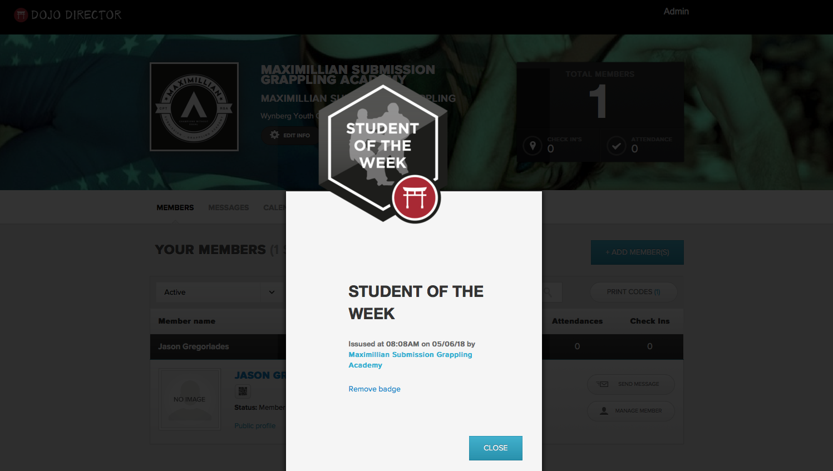Viewport: 833px width, 471px height.
Task: Click the member QR code icon
Action: pyautogui.click(x=243, y=391)
